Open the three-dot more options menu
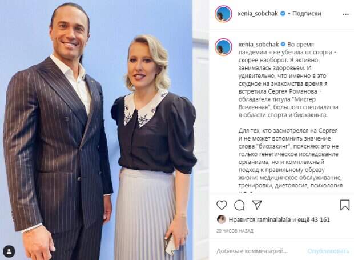354x260 pixels. (x=345, y=14)
